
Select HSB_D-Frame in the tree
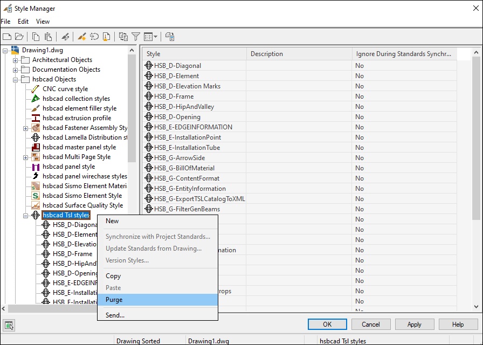tap(72, 254)
